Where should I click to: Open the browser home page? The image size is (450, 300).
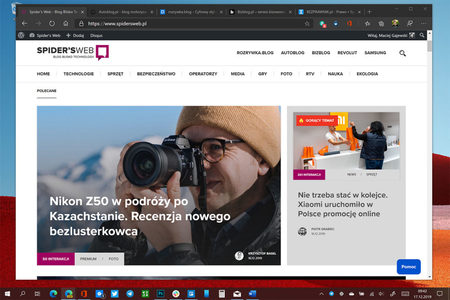(66, 23)
